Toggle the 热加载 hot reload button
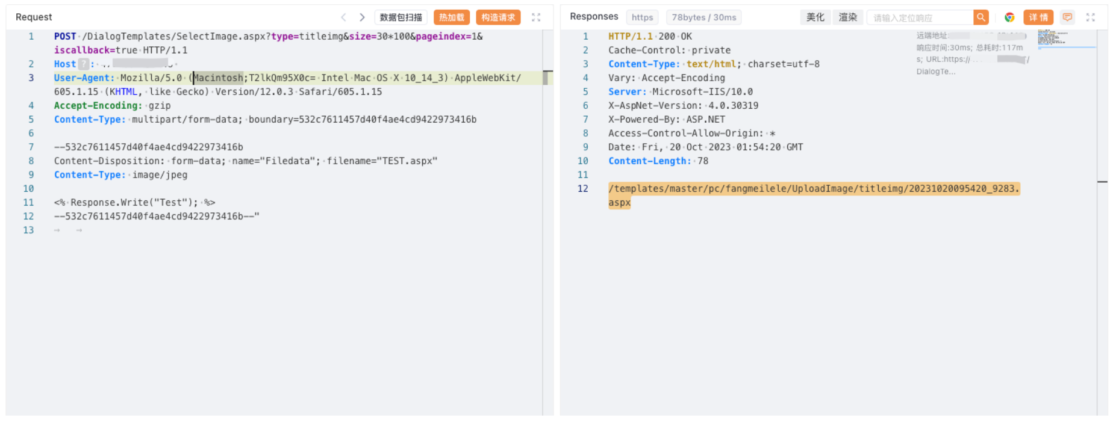 [451, 17]
